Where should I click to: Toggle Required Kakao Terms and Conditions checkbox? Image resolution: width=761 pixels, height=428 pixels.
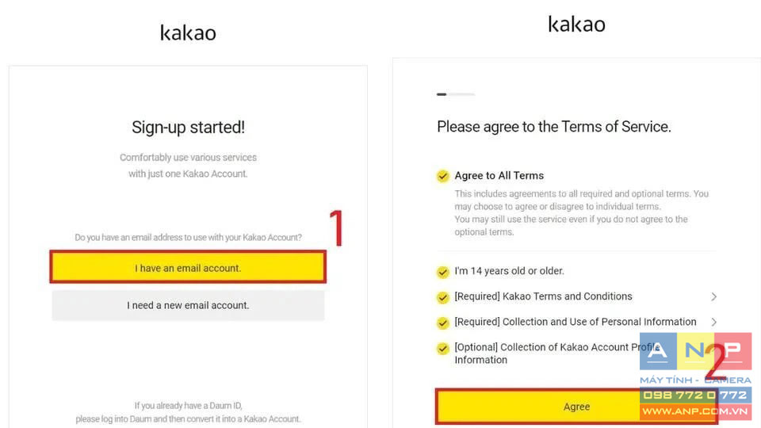(x=442, y=297)
